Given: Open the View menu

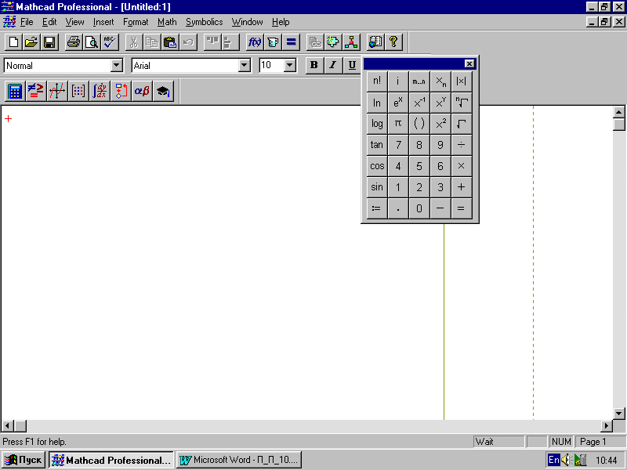Looking at the screenshot, I should pyautogui.click(x=74, y=22).
